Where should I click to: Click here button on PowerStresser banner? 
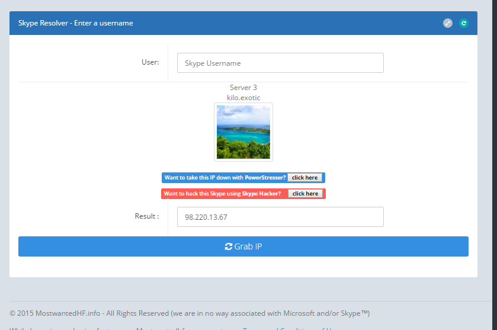pos(304,178)
